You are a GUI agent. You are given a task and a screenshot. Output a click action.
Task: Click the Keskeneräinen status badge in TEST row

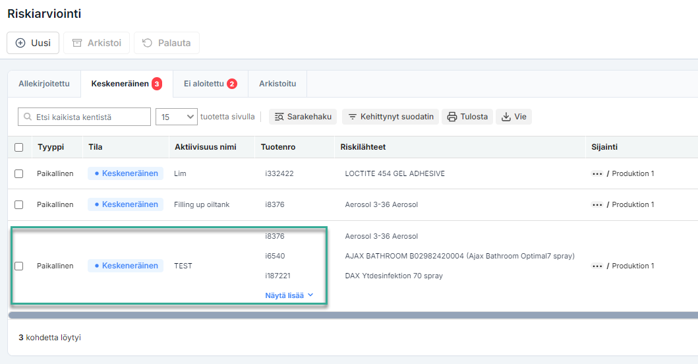click(x=125, y=266)
